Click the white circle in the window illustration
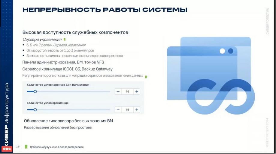 (x=222, y=51)
